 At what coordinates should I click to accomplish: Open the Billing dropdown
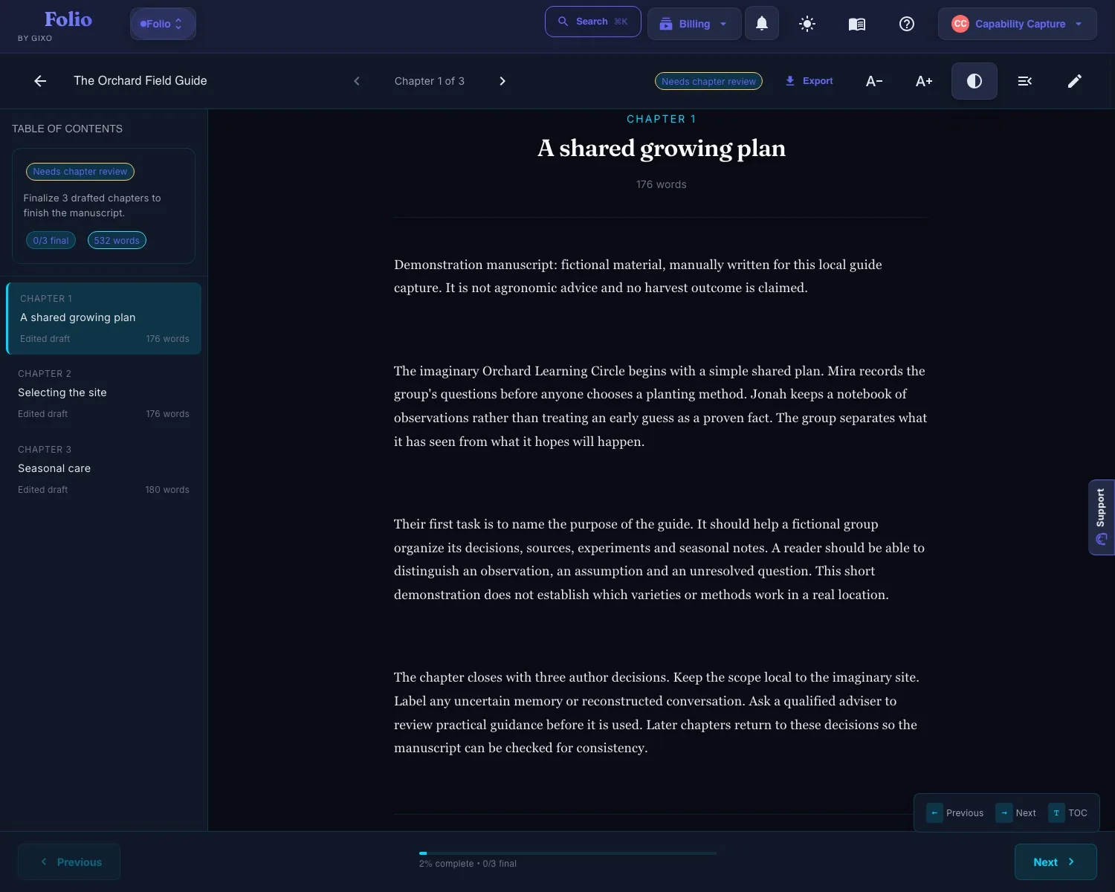pyautogui.click(x=694, y=24)
